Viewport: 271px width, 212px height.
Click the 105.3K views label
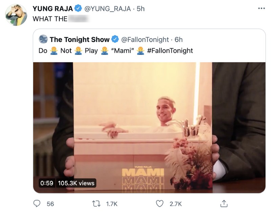coord(76,183)
